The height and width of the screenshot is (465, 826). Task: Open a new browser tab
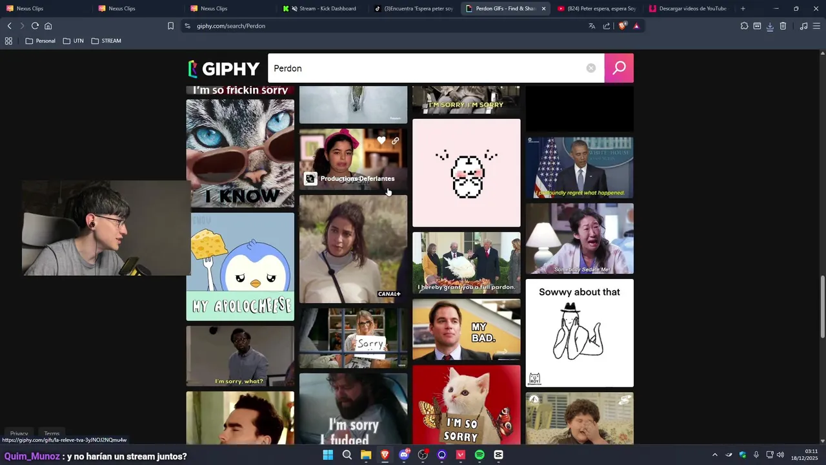(743, 8)
